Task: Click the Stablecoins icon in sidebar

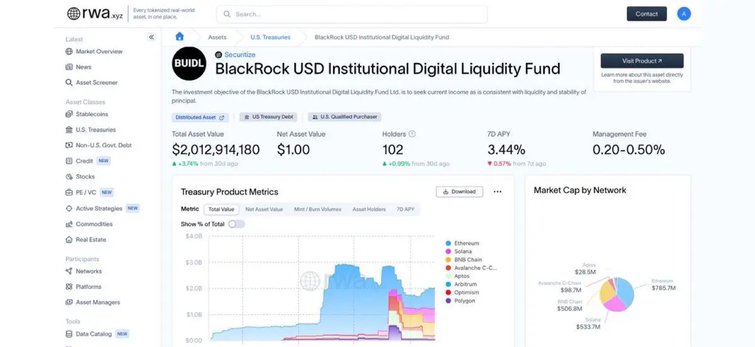Action: (69, 114)
